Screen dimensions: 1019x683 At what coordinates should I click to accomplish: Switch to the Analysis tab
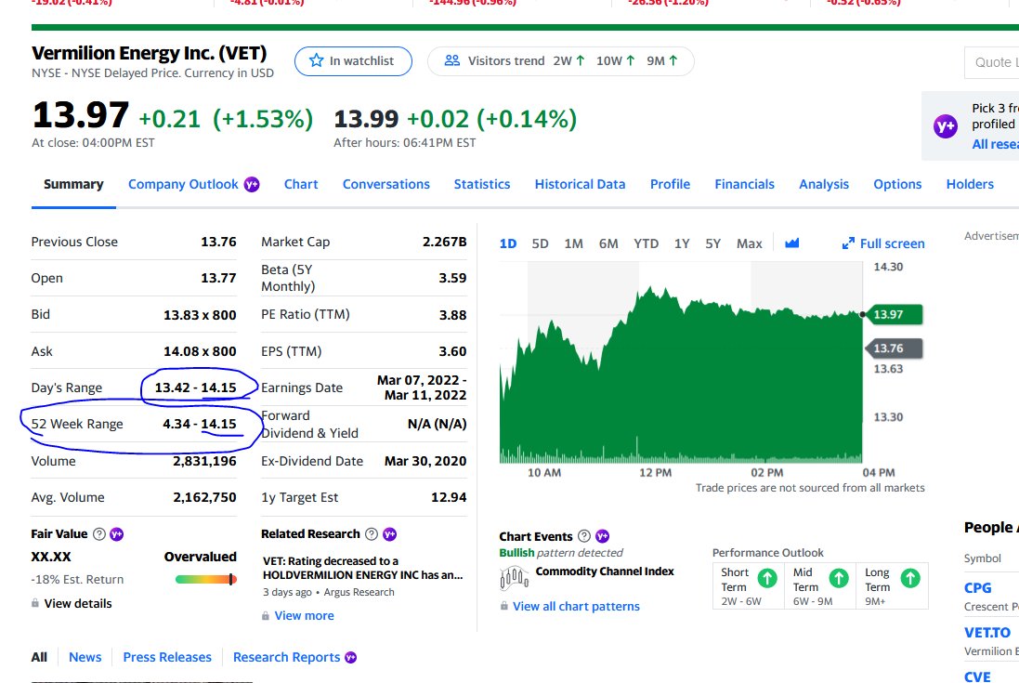pyautogui.click(x=823, y=185)
